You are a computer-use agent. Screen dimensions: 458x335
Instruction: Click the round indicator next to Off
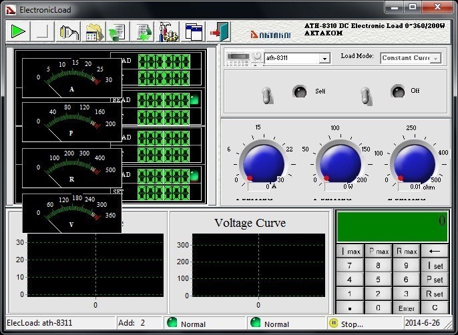[398, 91]
